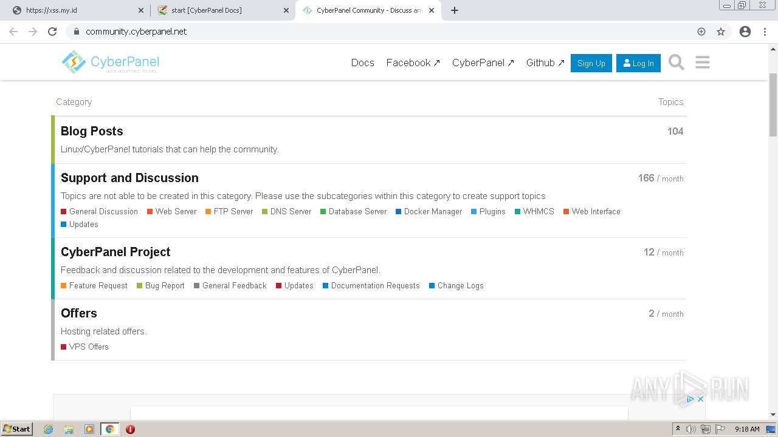Close the ad with X icon
This screenshot has width=778, height=437.
[700, 399]
